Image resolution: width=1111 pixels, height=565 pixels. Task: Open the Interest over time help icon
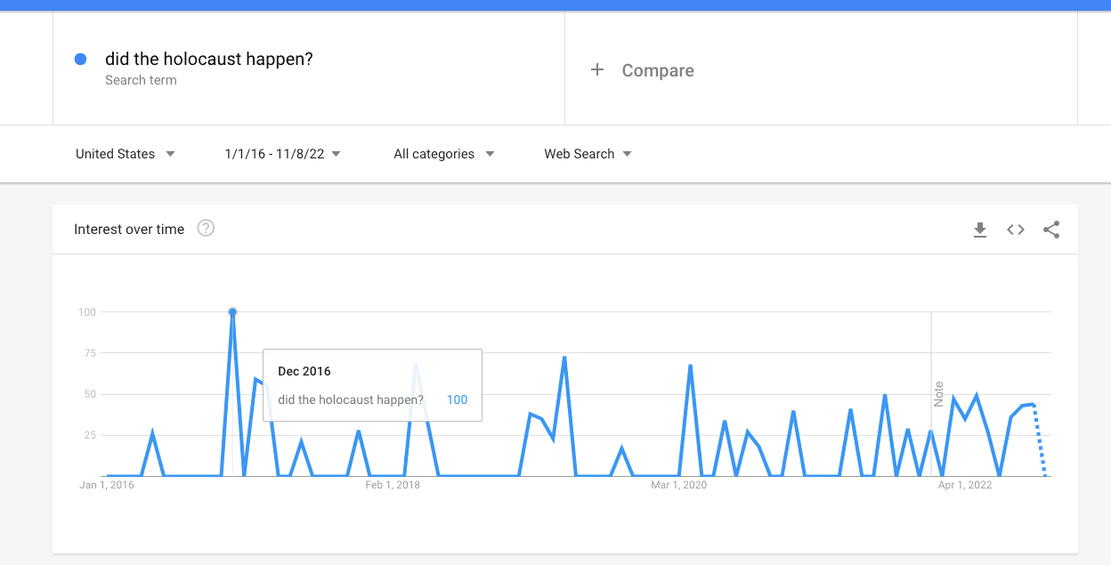click(206, 229)
